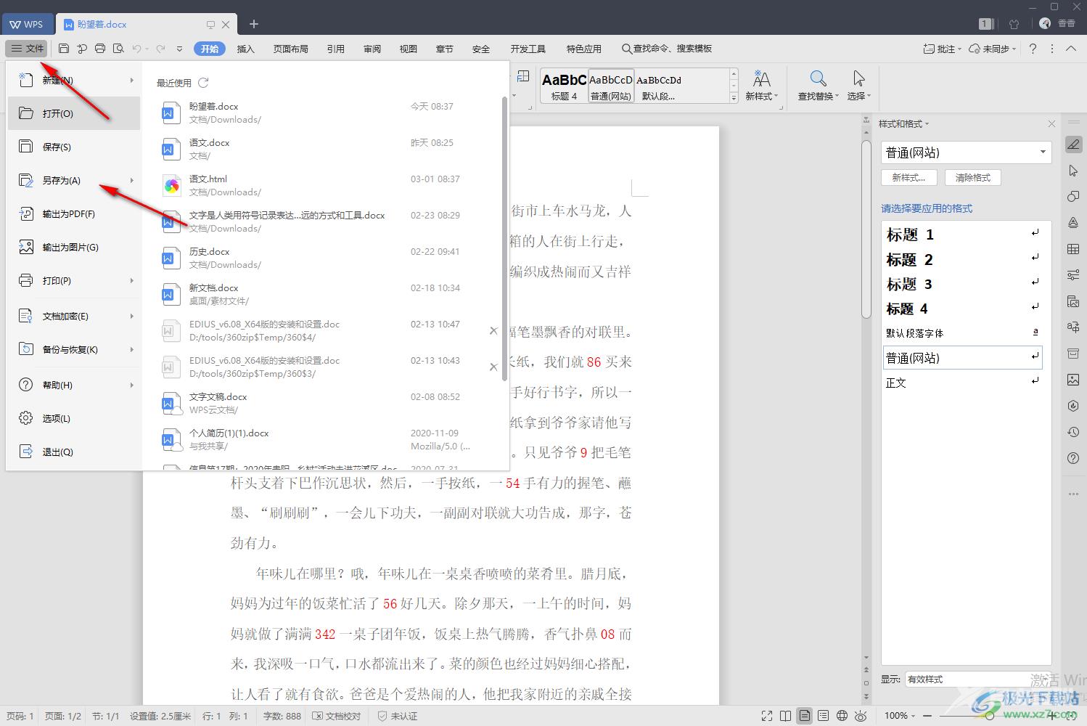
Task: Open the styles pencil icon in right sidebar
Action: [1073, 144]
